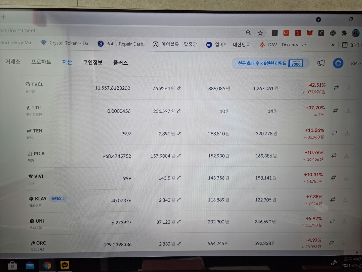Image resolution: width=362 pixels, height=272 pixels.
Task: Open the 프로차트 menu tab
Action: (41, 62)
